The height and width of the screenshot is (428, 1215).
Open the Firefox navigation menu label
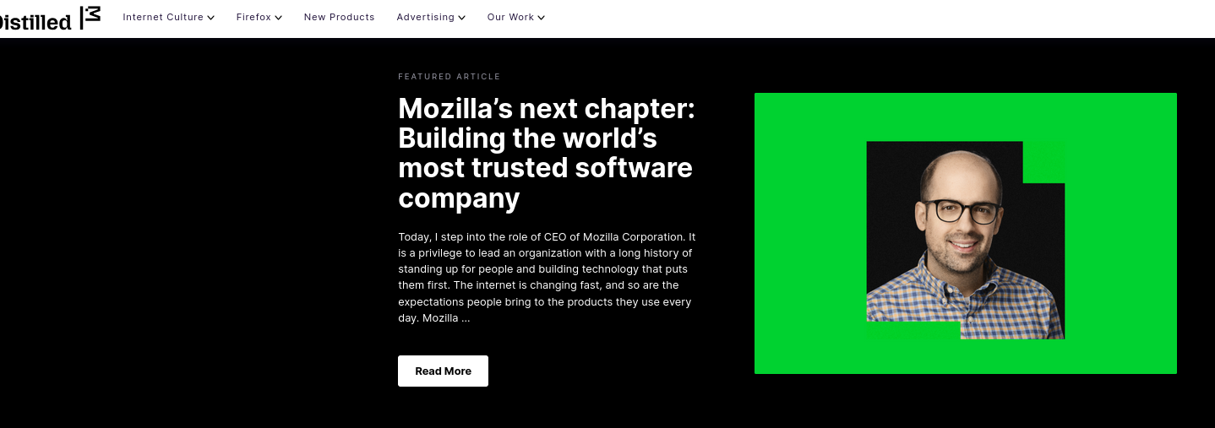(253, 17)
